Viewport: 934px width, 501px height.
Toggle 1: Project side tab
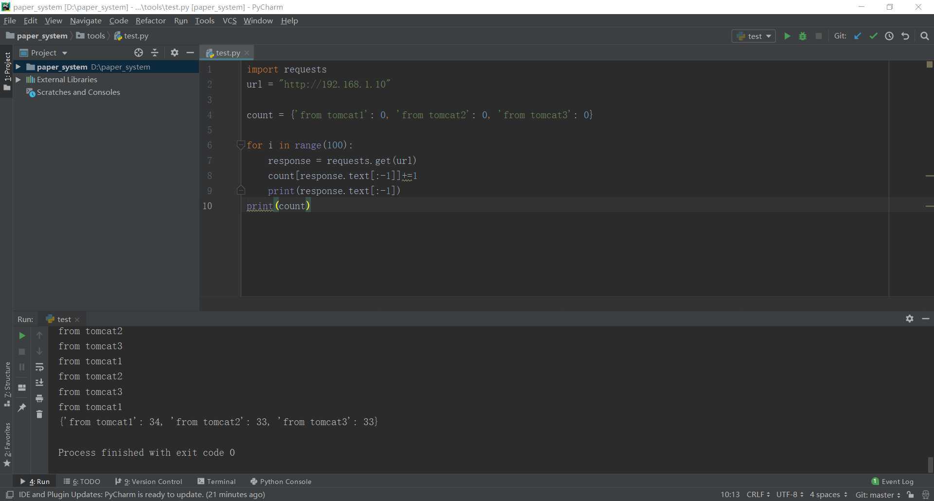tap(7, 72)
